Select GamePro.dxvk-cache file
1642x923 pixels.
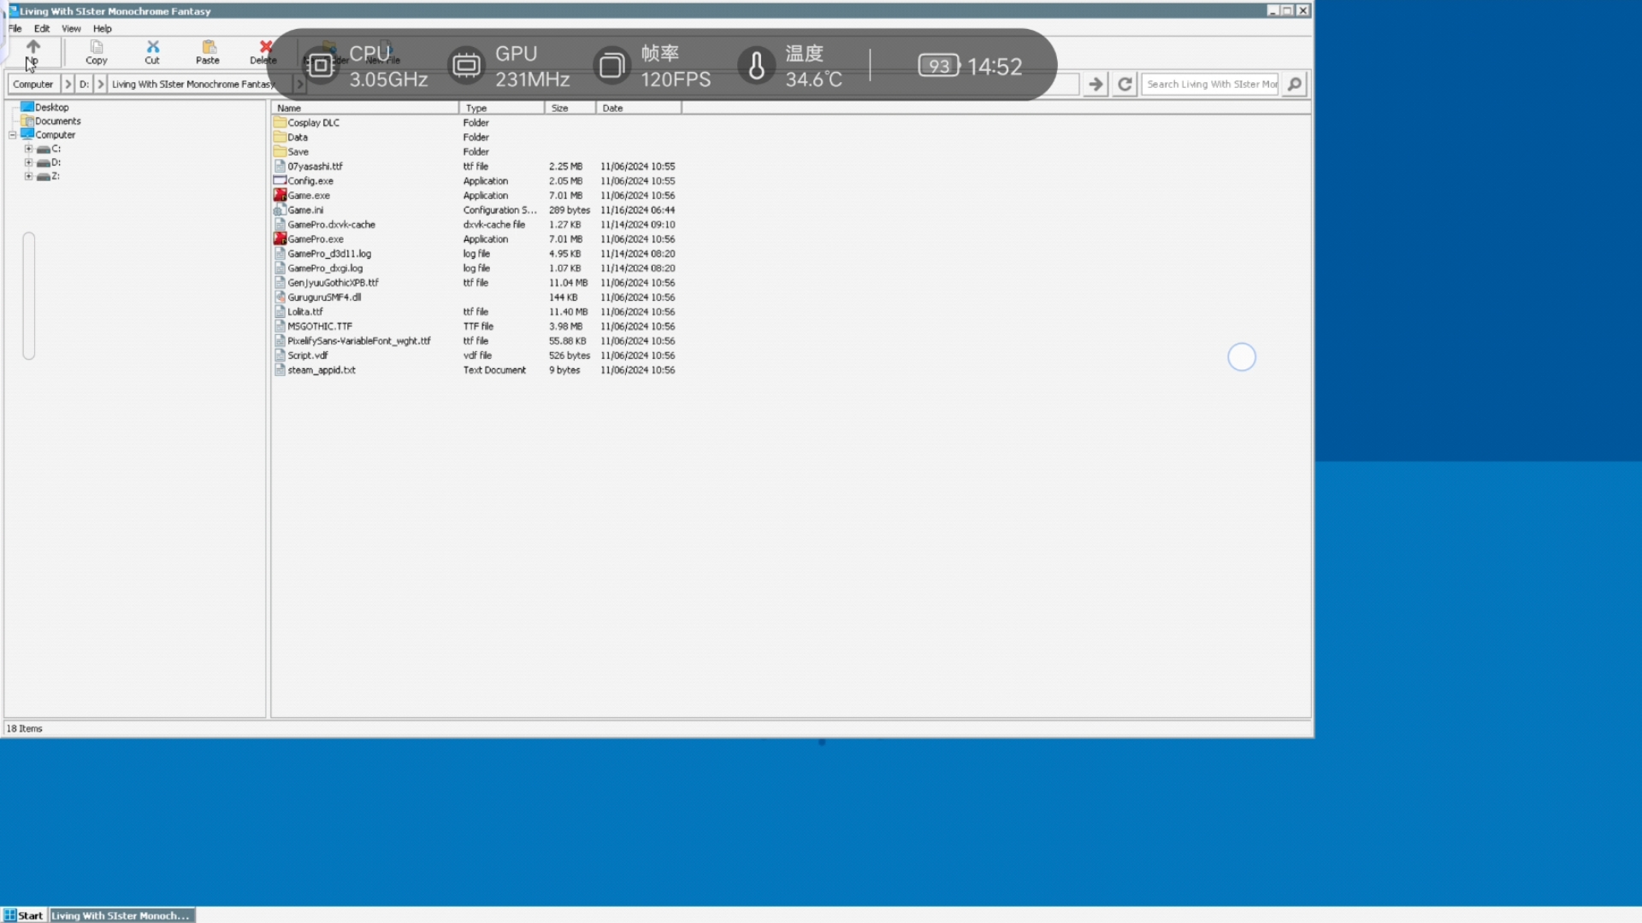tap(331, 224)
